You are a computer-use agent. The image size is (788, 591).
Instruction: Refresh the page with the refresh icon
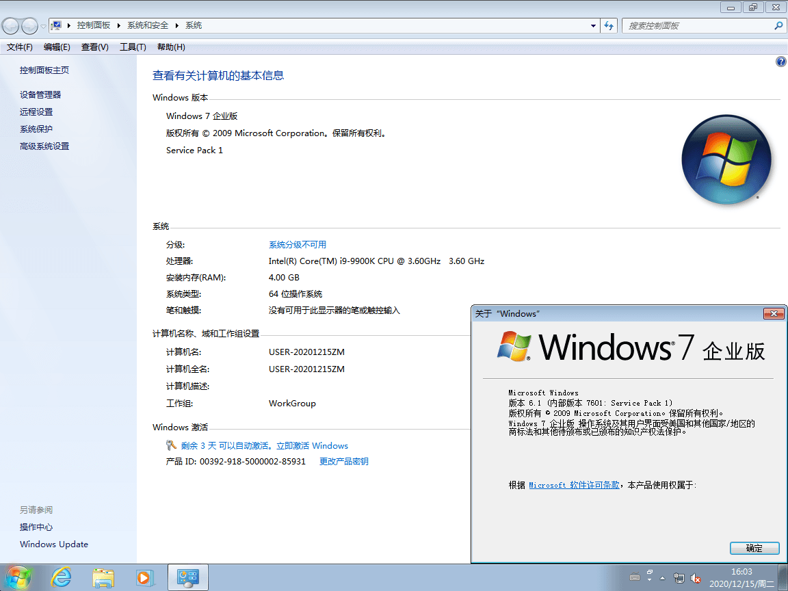[x=608, y=25]
